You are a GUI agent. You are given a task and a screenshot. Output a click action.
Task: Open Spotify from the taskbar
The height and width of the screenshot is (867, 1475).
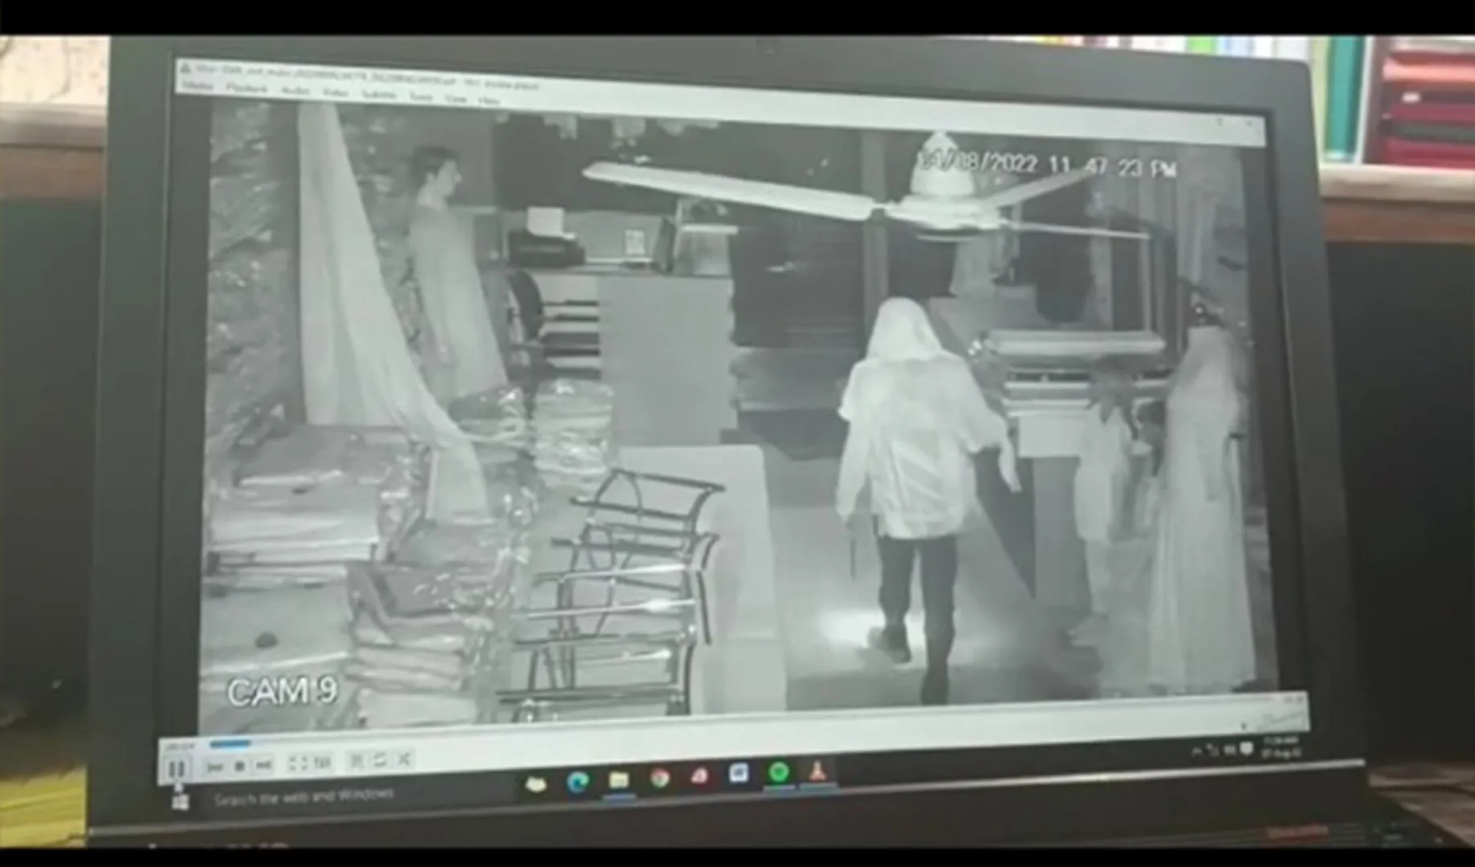pos(777,773)
